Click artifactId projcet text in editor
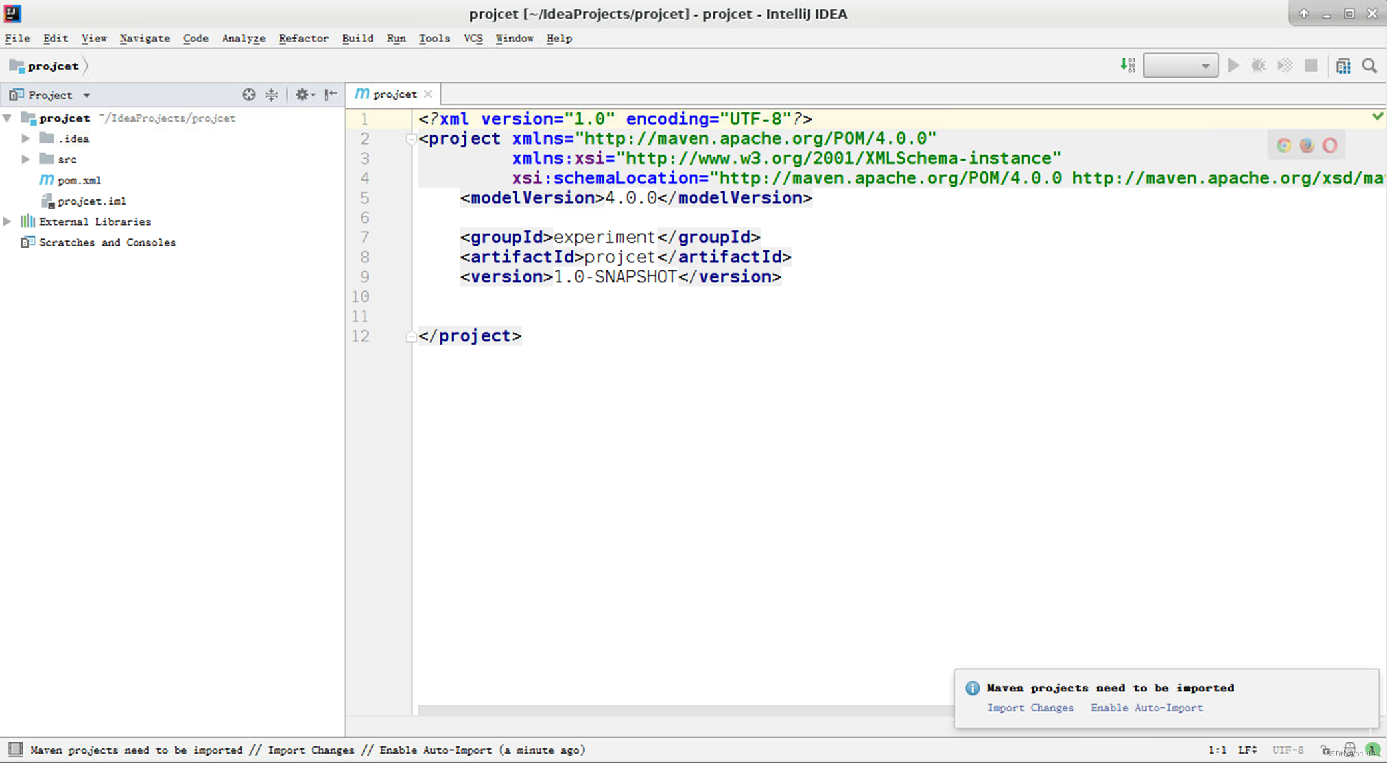The width and height of the screenshot is (1387, 763). (620, 257)
